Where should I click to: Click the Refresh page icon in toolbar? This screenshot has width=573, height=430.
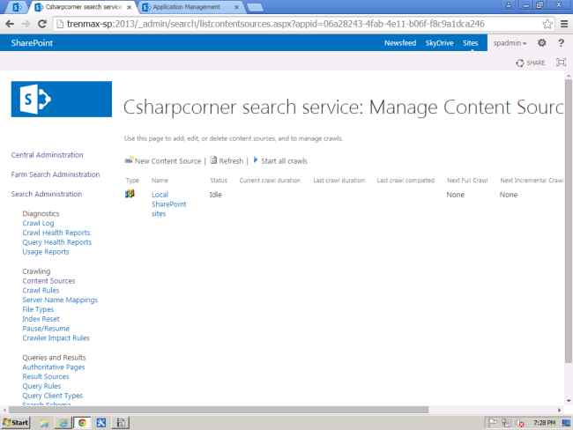click(x=214, y=160)
